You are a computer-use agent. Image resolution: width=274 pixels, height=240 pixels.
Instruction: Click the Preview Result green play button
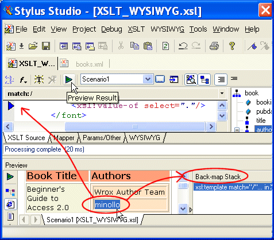point(68,79)
